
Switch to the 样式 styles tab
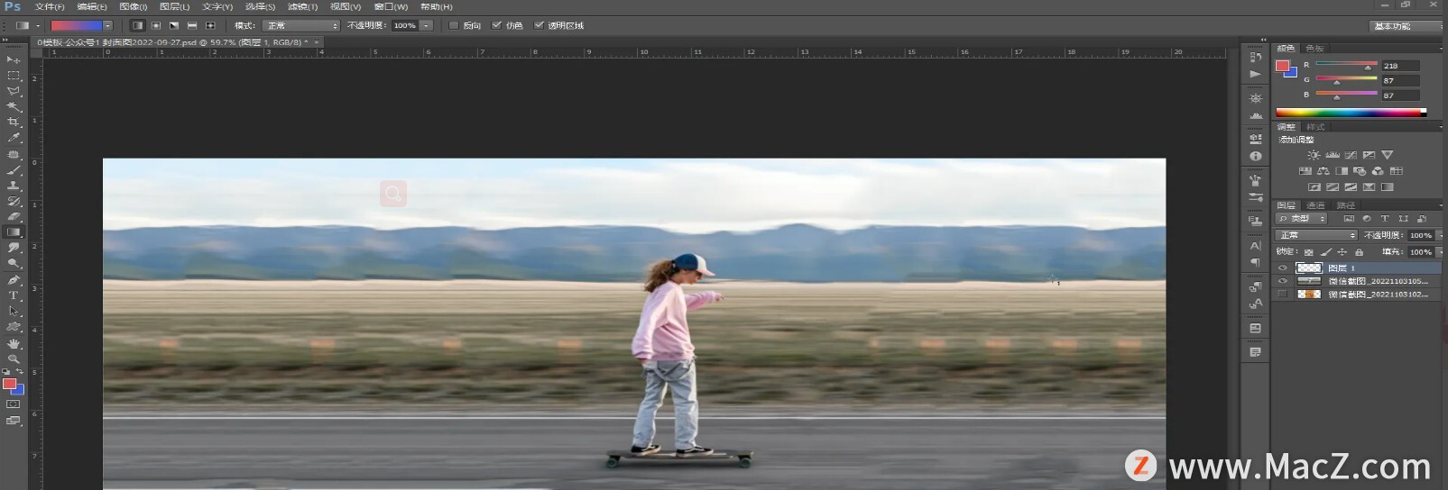click(x=1316, y=127)
